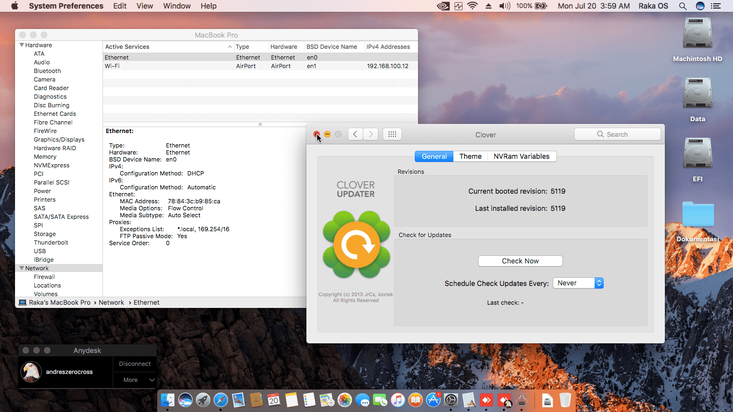Select Locations under Network

[x=47, y=285]
